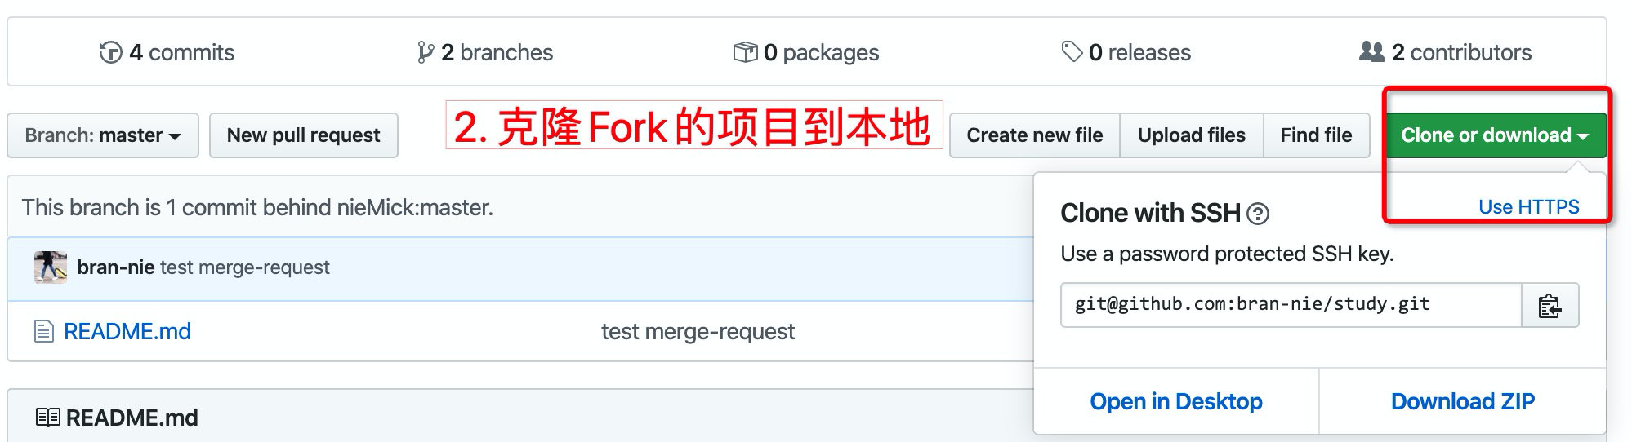Click the Upload files button
Viewport: 1632px width, 442px height.
(1191, 135)
